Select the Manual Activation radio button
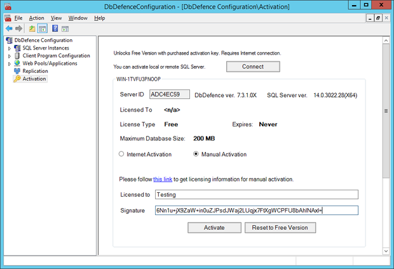Screen dimensions: 394x269 coord(196,154)
